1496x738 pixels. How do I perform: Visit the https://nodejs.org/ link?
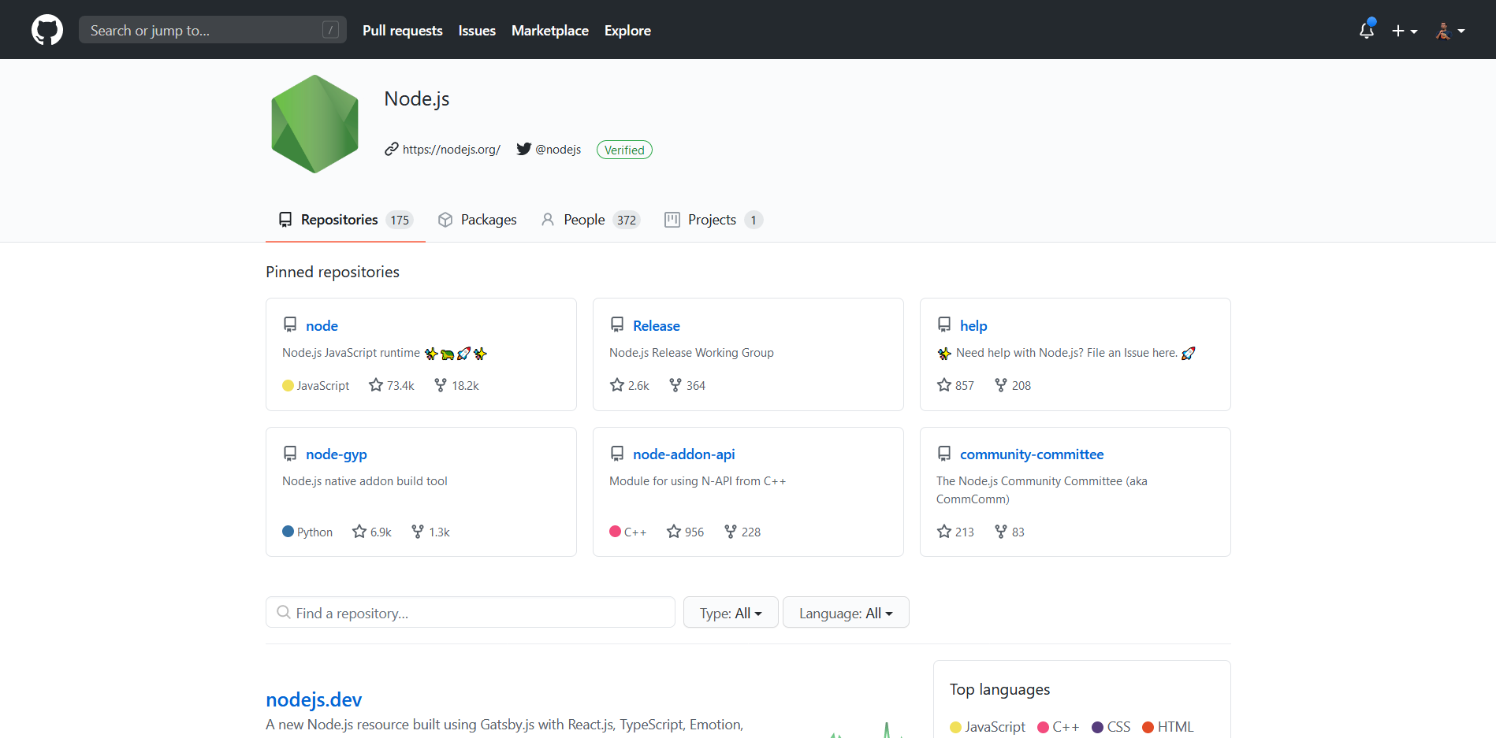point(452,150)
